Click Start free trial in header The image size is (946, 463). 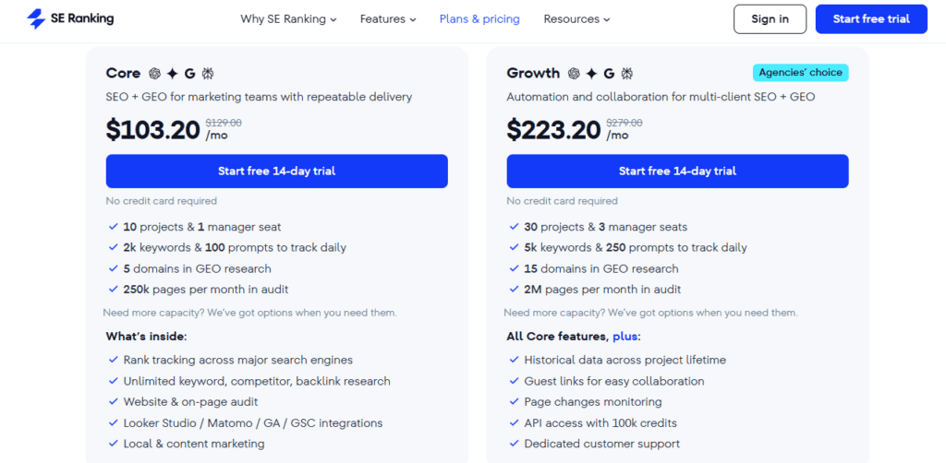(x=871, y=19)
